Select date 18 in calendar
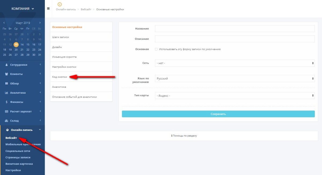This screenshot has width=322, height=175. click(5, 50)
